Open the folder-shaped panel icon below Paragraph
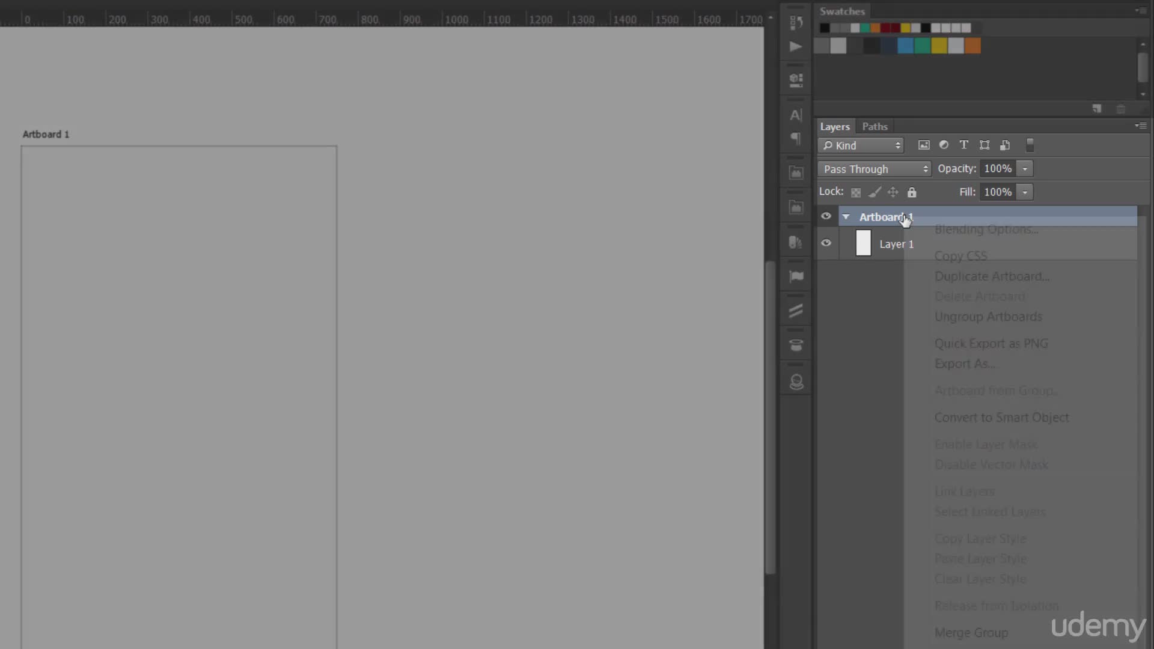Screen dimensions: 1154x649 (x=796, y=173)
